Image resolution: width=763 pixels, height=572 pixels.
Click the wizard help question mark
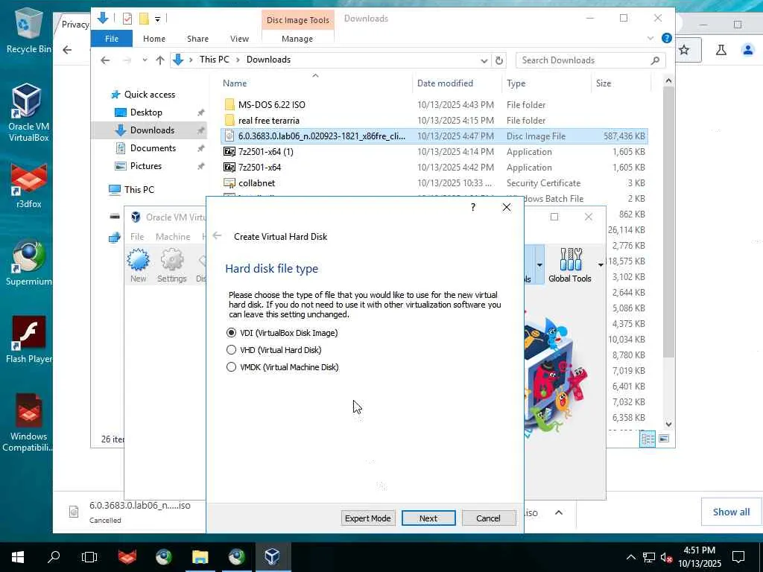click(473, 208)
